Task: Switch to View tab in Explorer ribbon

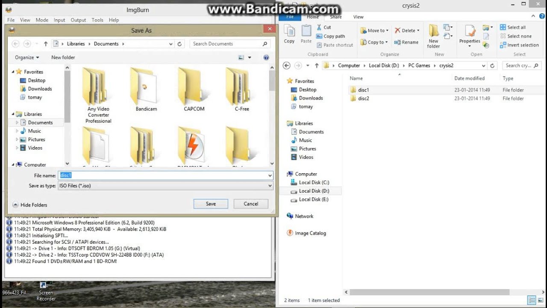Action: [358, 17]
